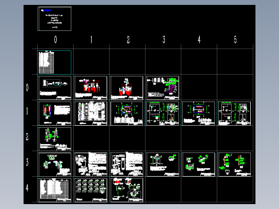Open the text-heavy sheet at row 1, column 1
The image size is (279, 209).
(90, 114)
